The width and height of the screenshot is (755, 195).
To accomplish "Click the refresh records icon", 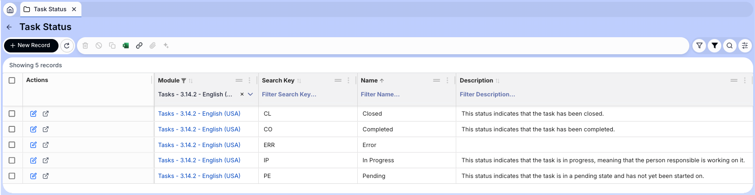I will click(67, 46).
